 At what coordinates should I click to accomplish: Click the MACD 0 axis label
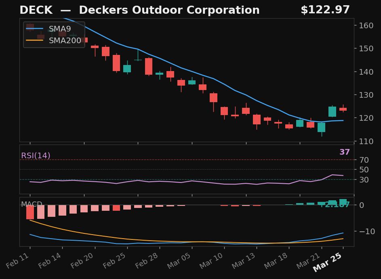click(362, 205)
